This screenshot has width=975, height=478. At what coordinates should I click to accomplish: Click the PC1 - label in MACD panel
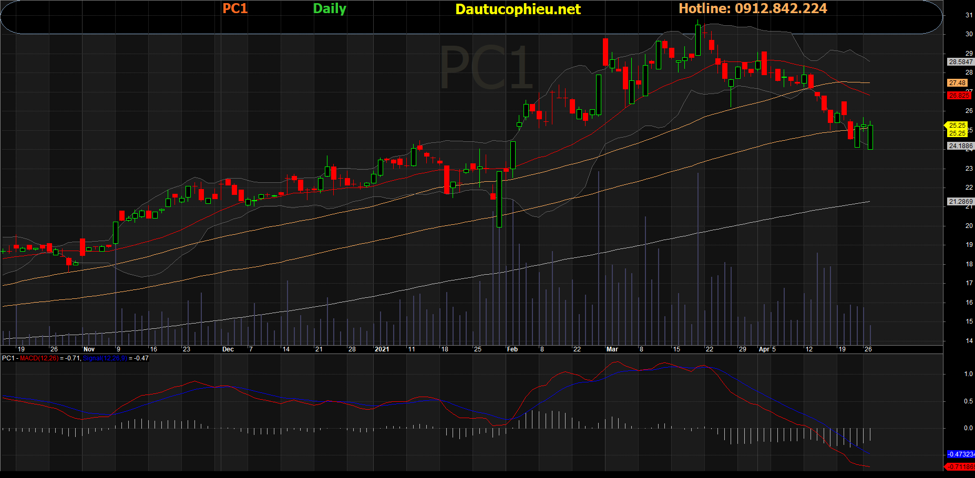pos(10,358)
